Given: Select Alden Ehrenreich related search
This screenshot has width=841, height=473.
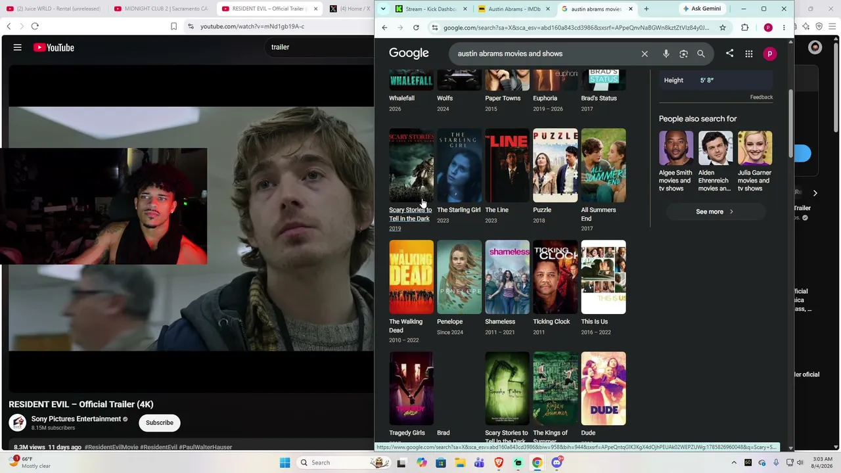Looking at the screenshot, I should [x=715, y=162].
